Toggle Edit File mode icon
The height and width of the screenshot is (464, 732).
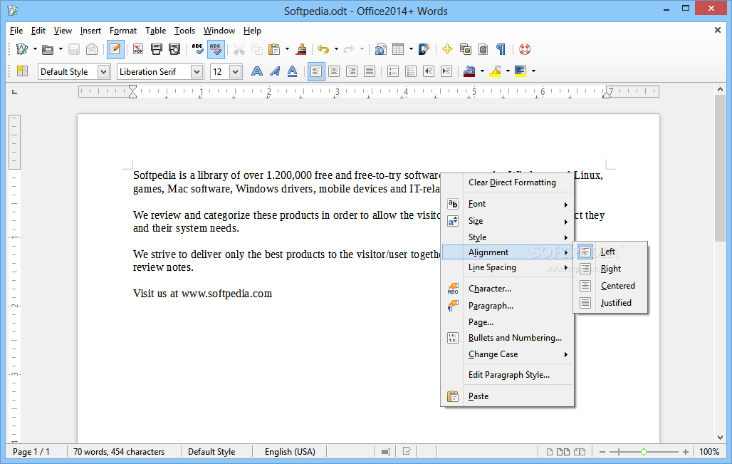click(115, 49)
